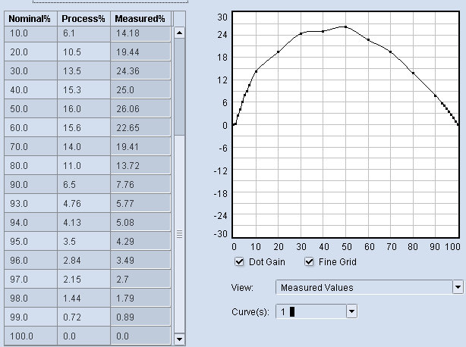
Task: Select the Measured cell 22.65
Action: coord(141,128)
